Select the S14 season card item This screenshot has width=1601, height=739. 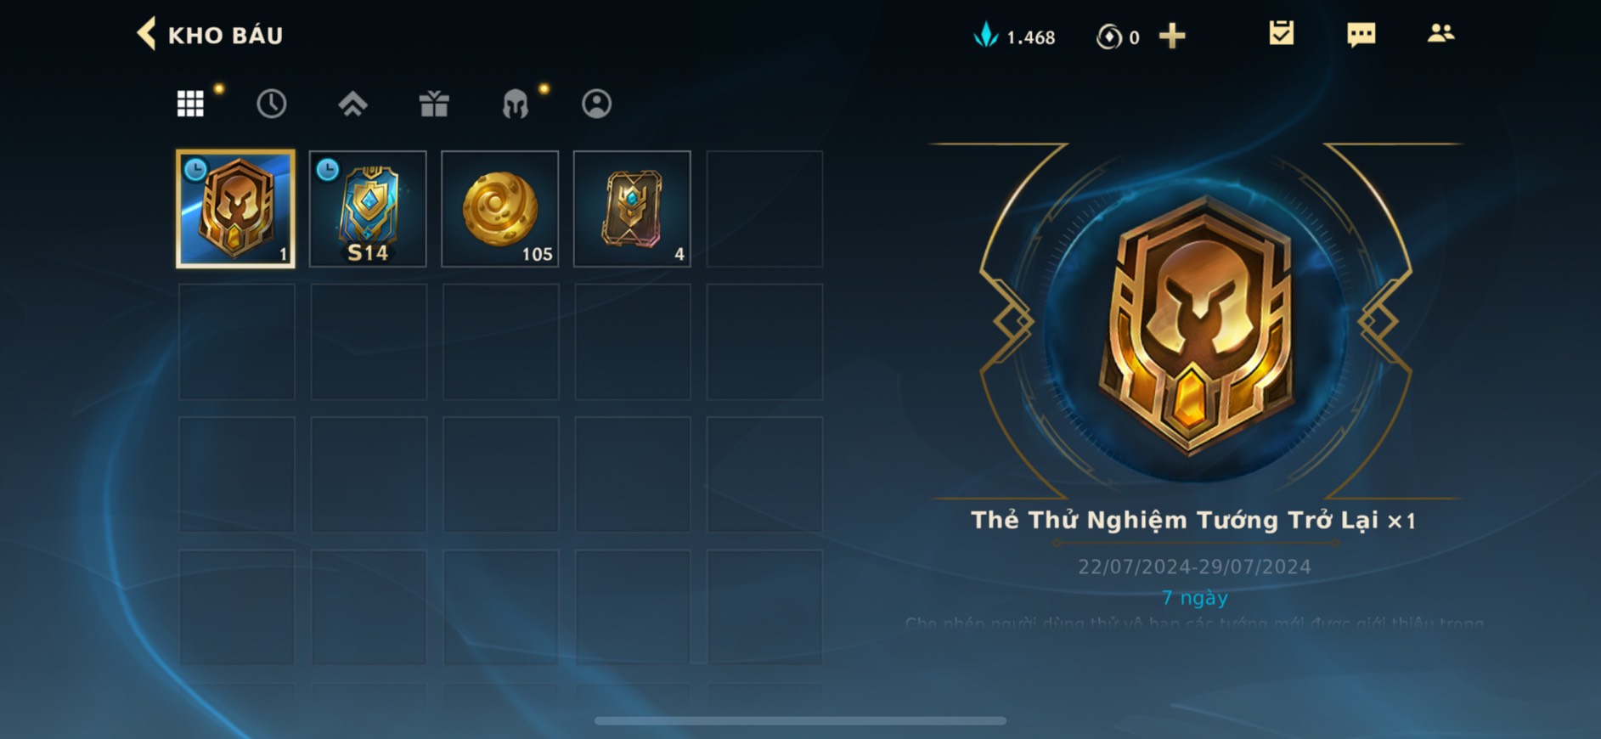pyautogui.click(x=368, y=209)
